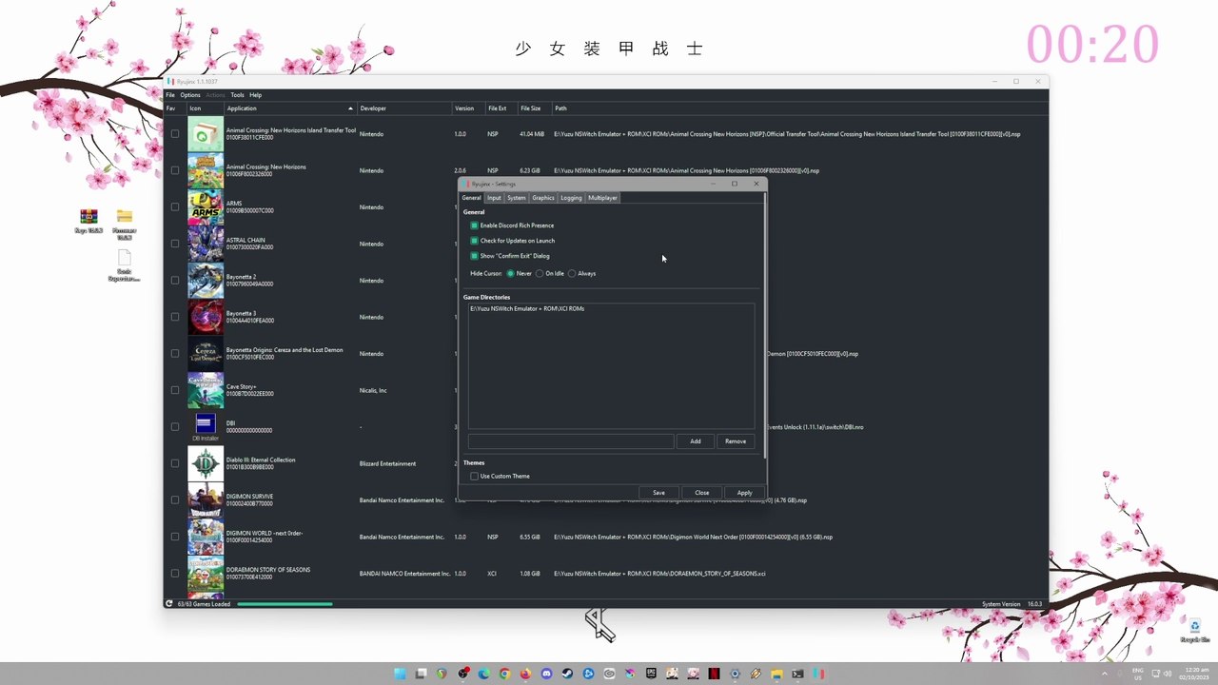
Task: Sort by the Fav column header
Action: point(175,108)
